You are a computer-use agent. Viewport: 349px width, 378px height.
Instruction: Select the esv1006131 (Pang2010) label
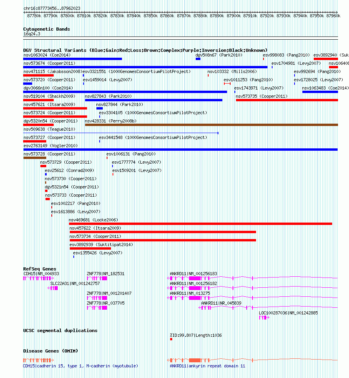pyautogui.click(x=131, y=154)
